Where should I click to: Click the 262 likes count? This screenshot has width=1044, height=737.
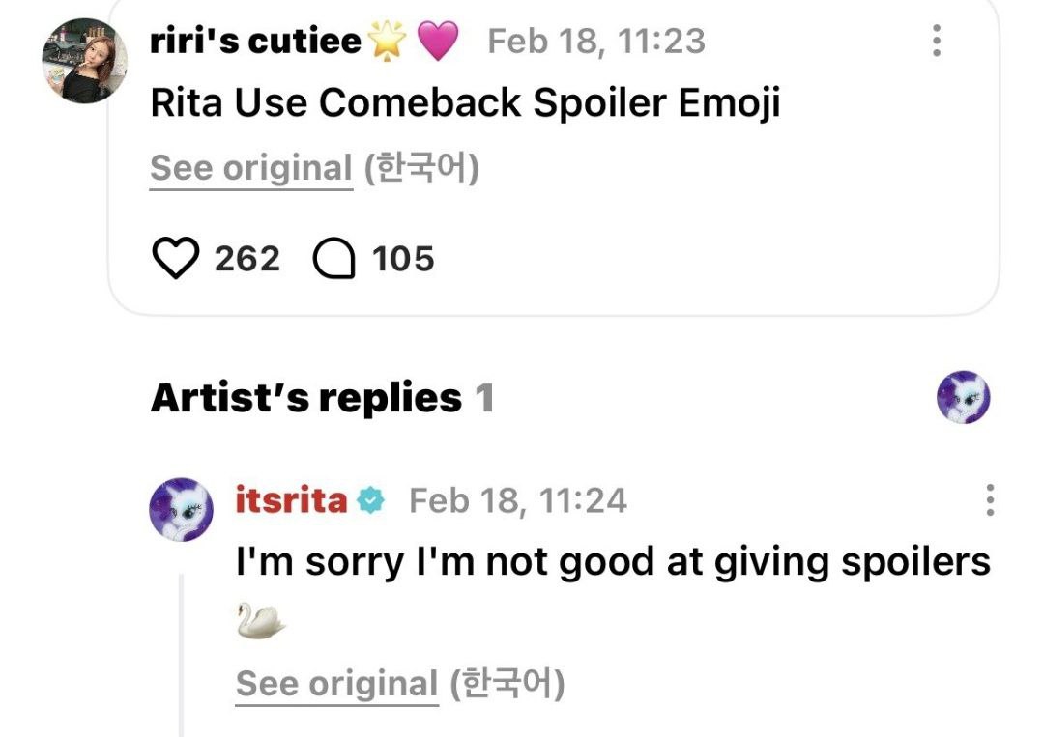(x=247, y=259)
